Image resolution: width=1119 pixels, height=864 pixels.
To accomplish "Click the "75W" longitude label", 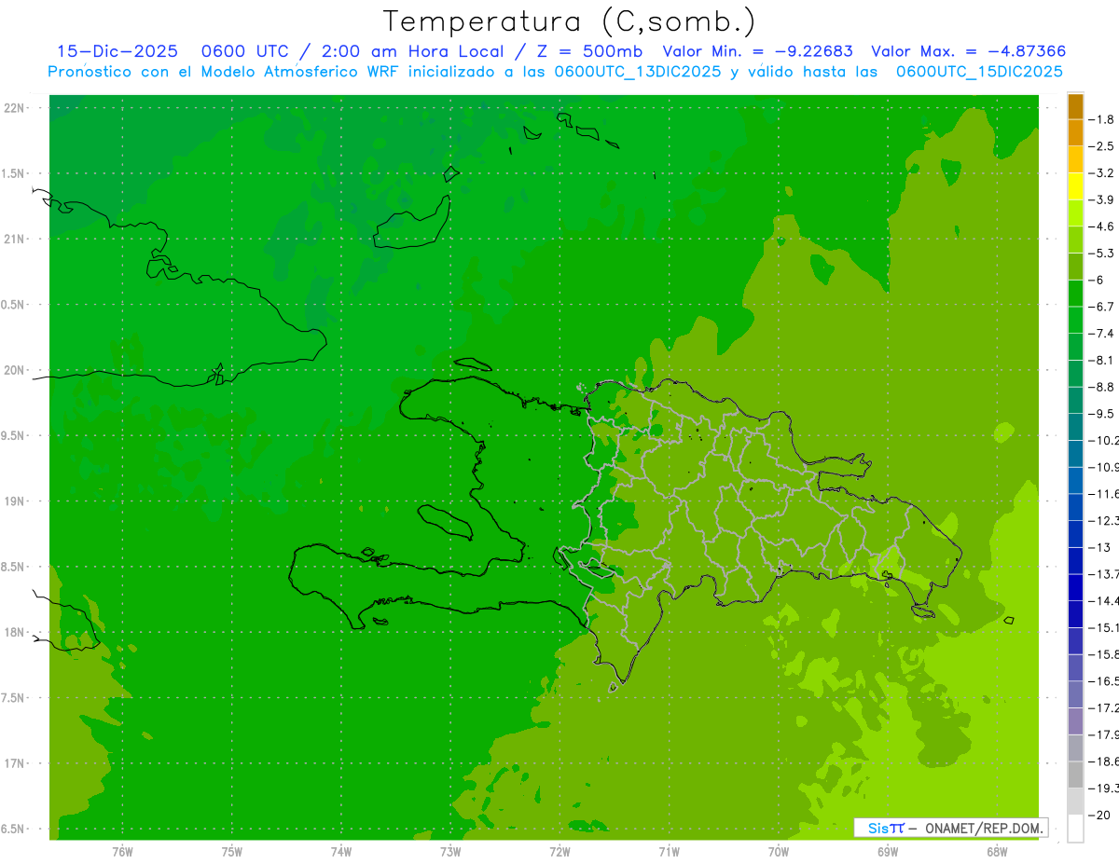I will click(232, 852).
